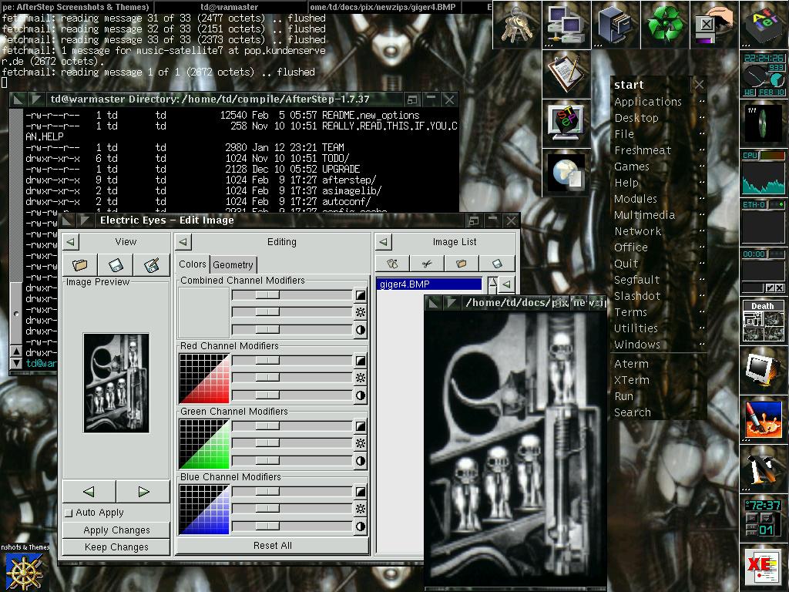
Task: Click the open folder icon in View panel
Action: point(80,265)
